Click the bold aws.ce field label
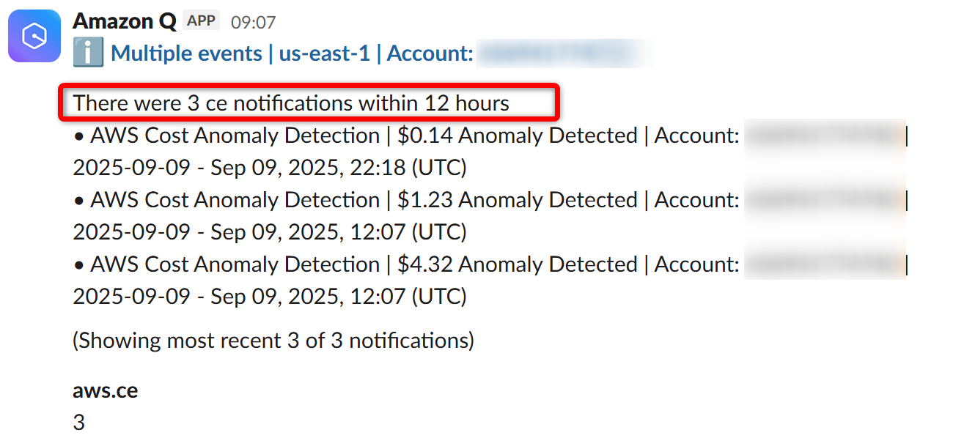Image resolution: width=953 pixels, height=438 pixels. point(105,390)
